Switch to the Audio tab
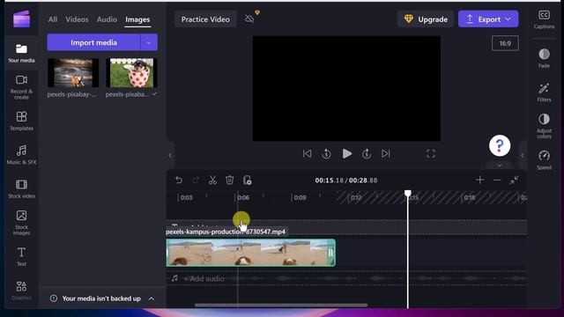Image resolution: width=564 pixels, height=317 pixels. tap(107, 19)
